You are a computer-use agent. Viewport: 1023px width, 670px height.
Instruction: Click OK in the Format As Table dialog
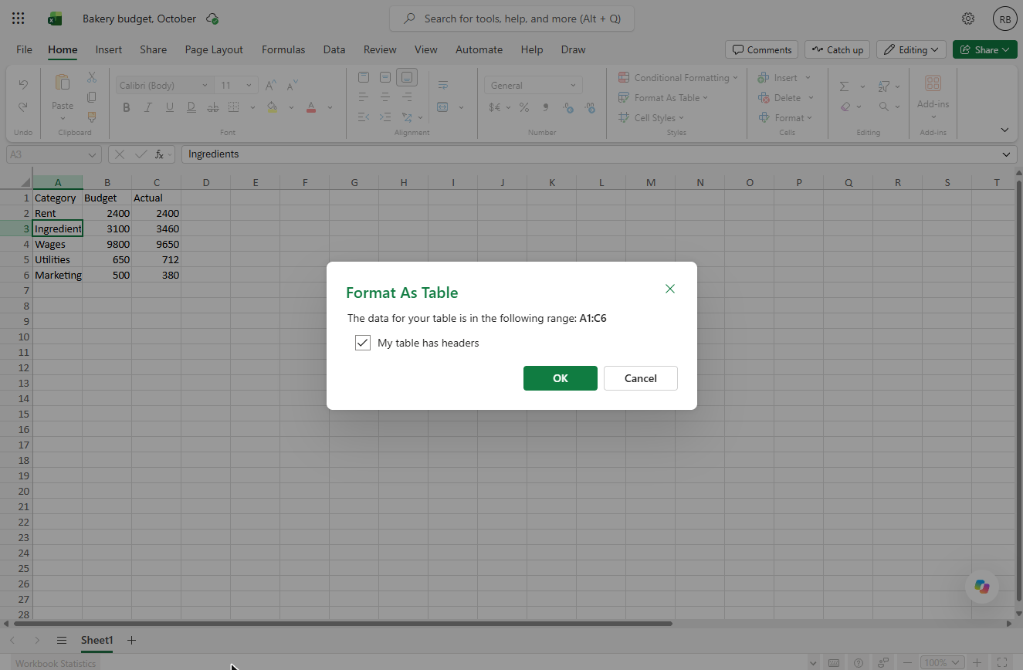coord(561,378)
